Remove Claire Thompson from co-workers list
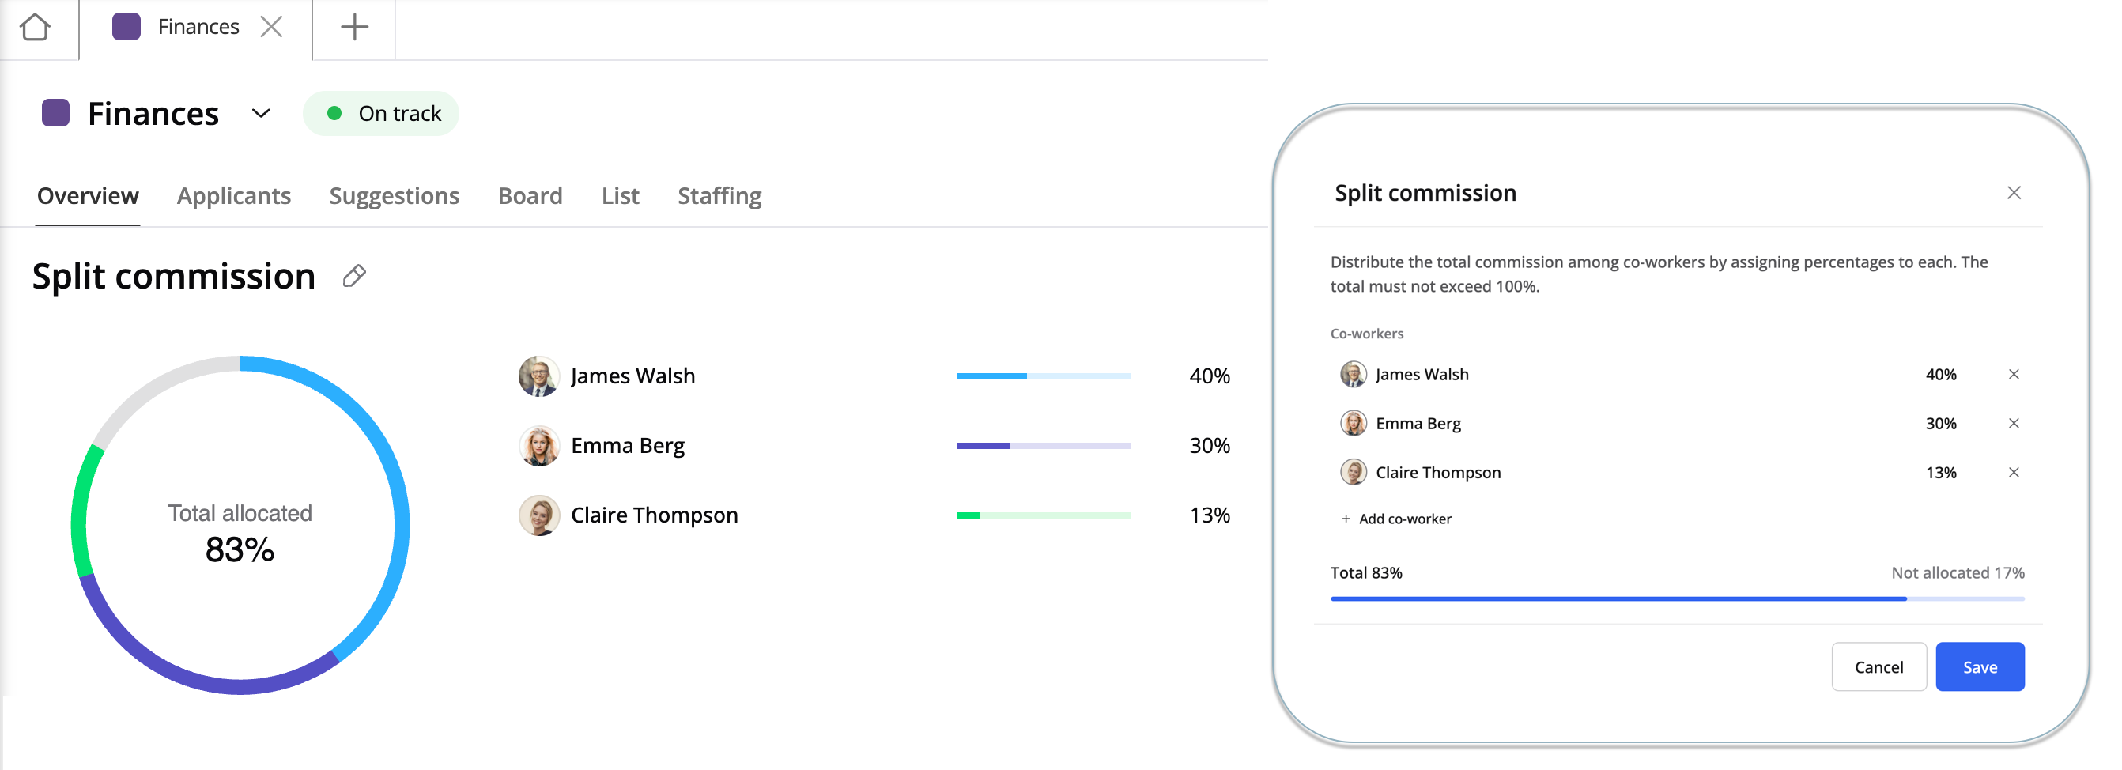 point(2013,473)
